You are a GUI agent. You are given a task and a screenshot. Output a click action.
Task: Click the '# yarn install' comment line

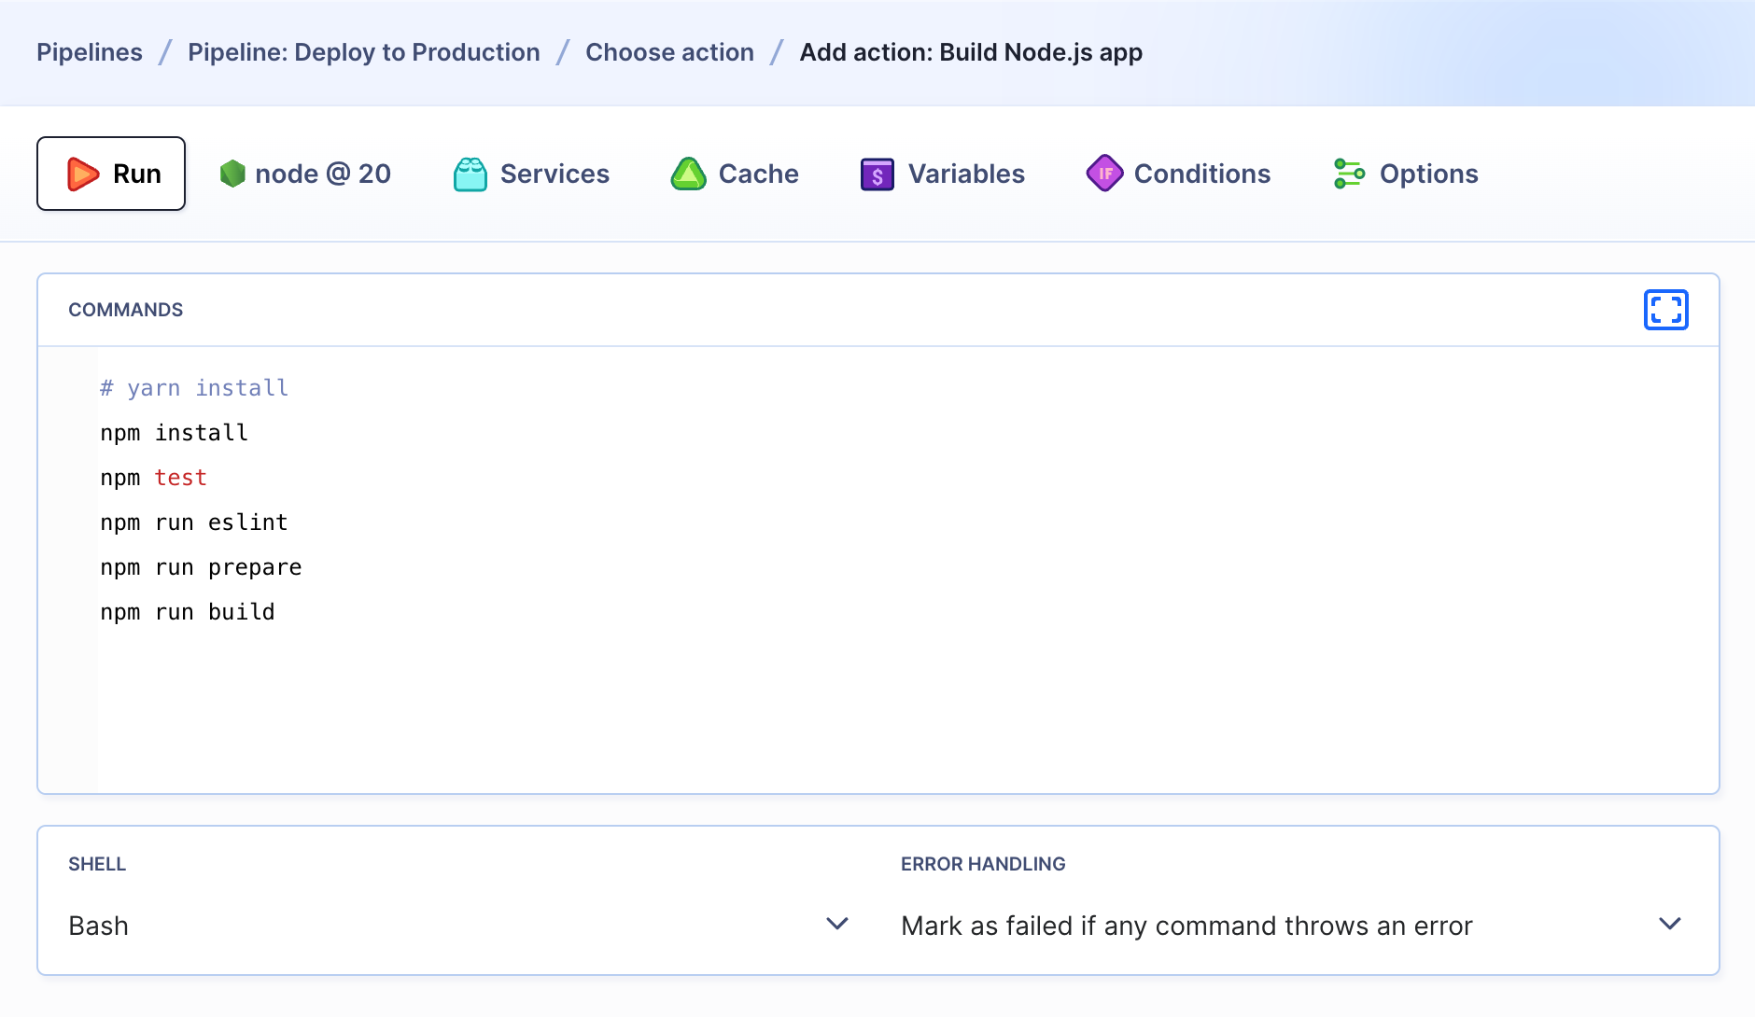[x=194, y=388]
